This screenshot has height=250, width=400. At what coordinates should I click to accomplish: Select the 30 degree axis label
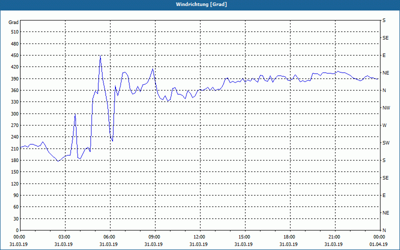[x=16, y=218]
